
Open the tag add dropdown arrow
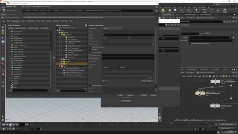tap(106, 81)
